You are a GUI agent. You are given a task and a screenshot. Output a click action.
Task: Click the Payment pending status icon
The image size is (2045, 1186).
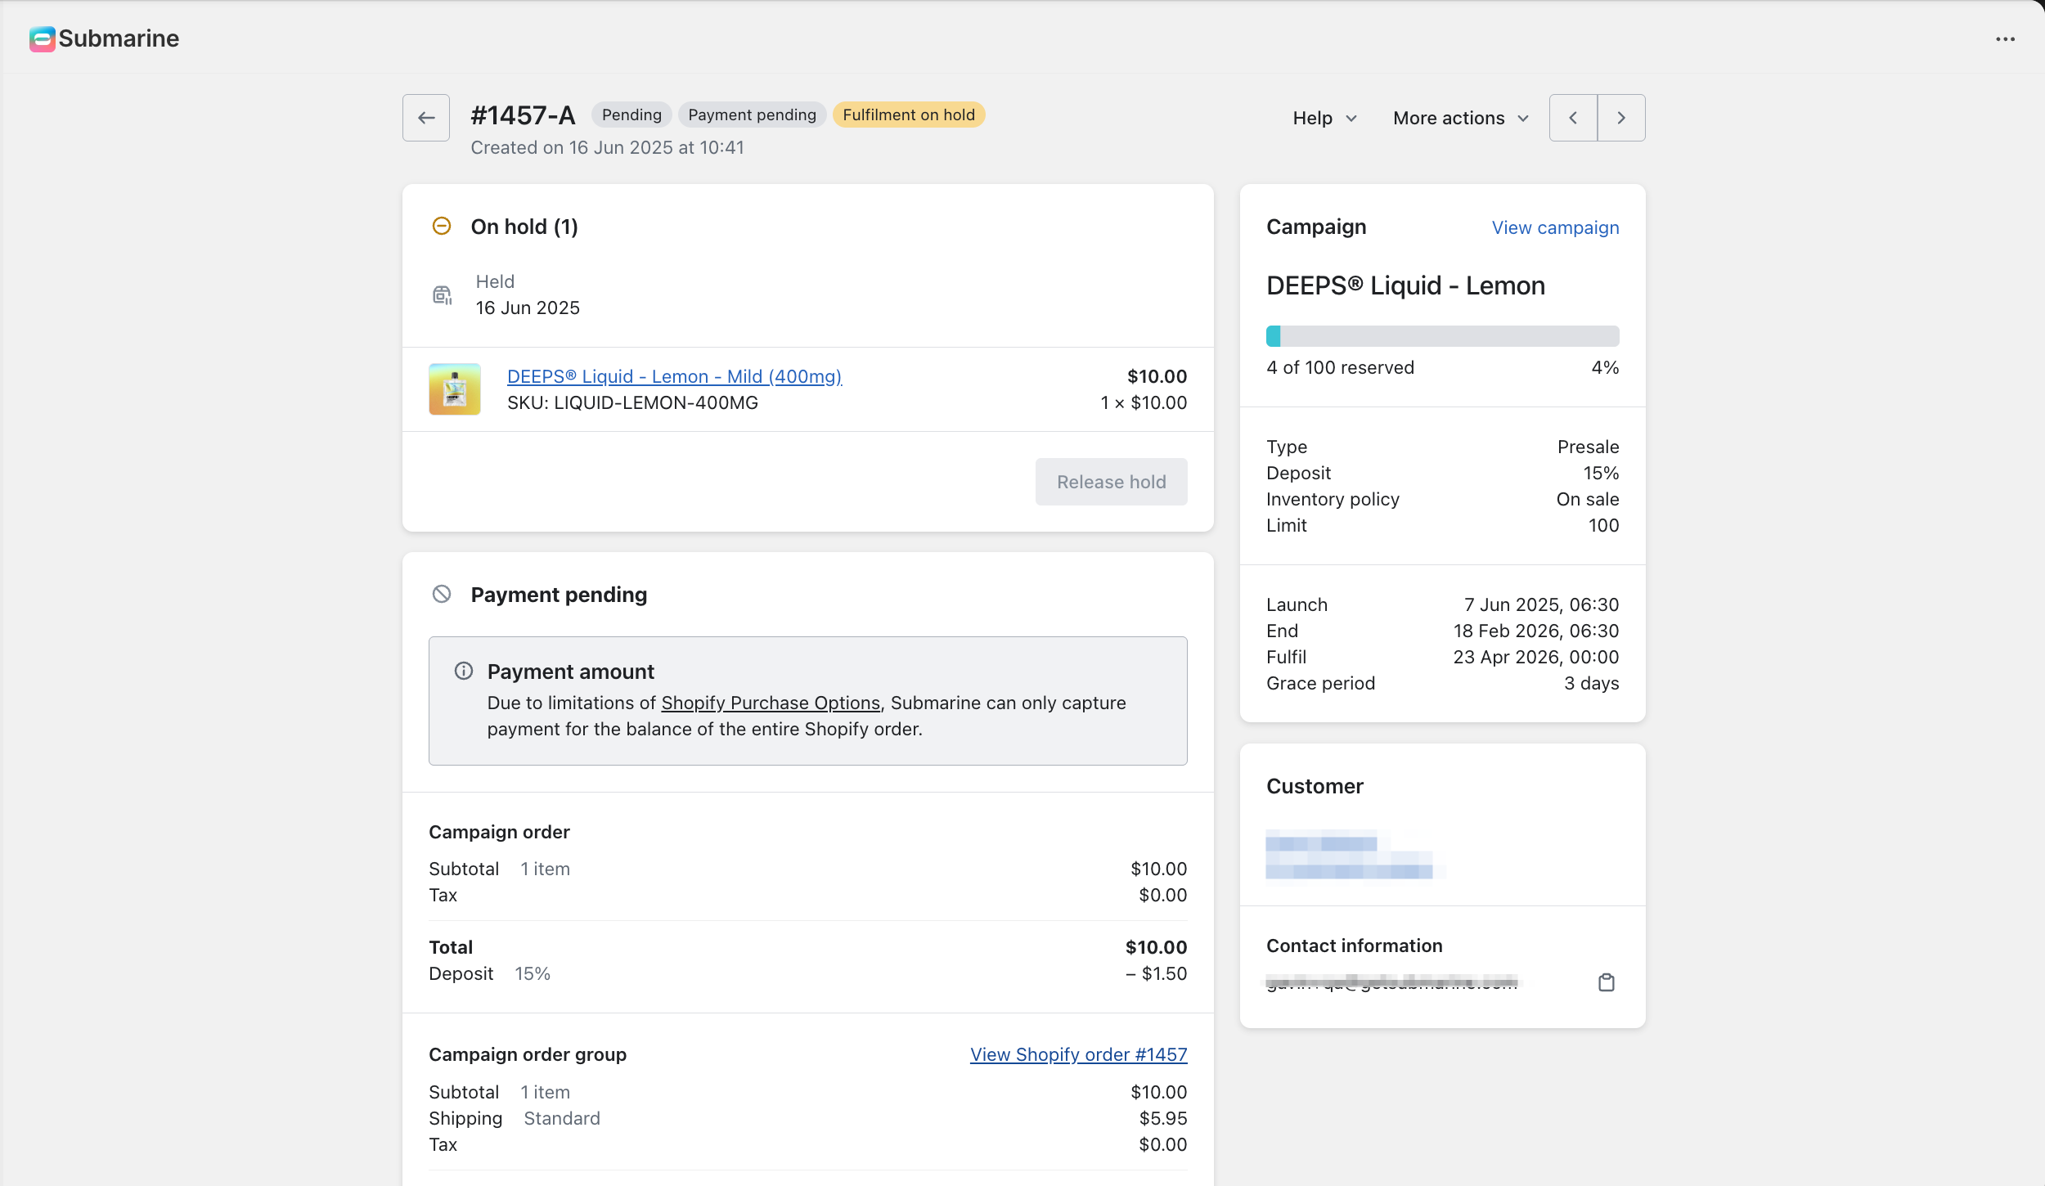(442, 595)
